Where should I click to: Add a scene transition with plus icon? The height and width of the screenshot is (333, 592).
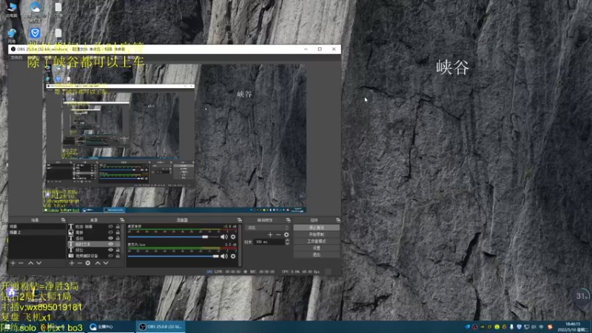(270, 235)
